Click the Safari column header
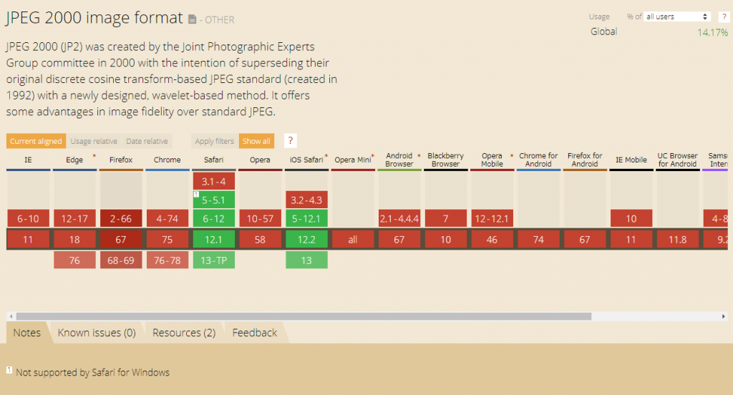733x395 pixels. pyautogui.click(x=213, y=160)
